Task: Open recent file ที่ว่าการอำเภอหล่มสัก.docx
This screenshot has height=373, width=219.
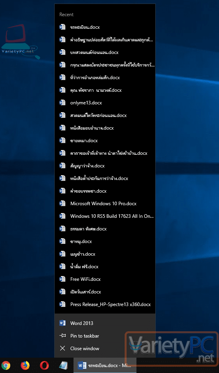Action: pyautogui.click(x=105, y=77)
